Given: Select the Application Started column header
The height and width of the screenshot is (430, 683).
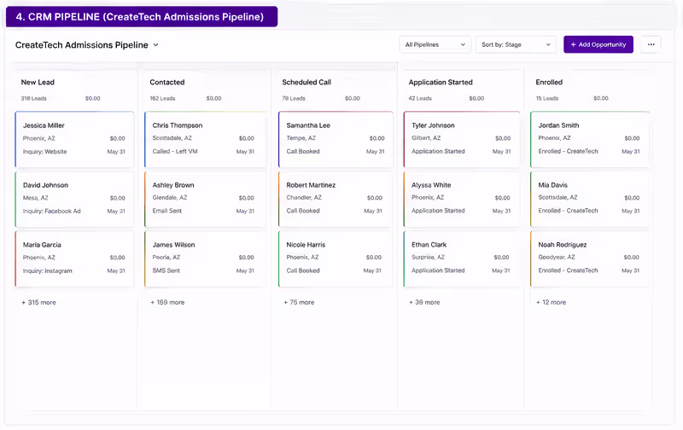Looking at the screenshot, I should pos(441,82).
